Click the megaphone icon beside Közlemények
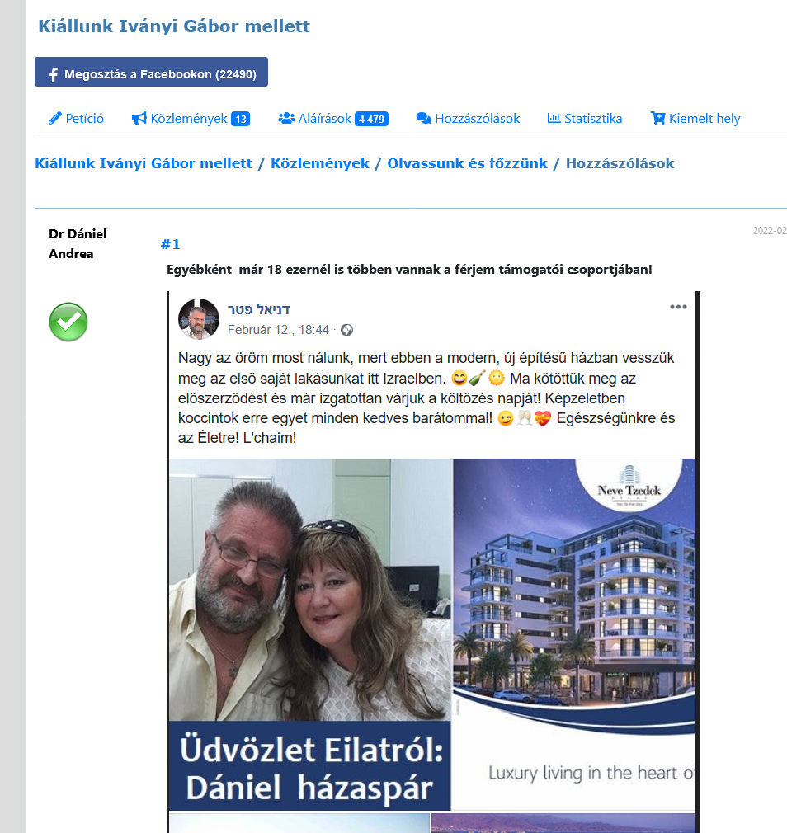This screenshot has width=787, height=833. [139, 118]
